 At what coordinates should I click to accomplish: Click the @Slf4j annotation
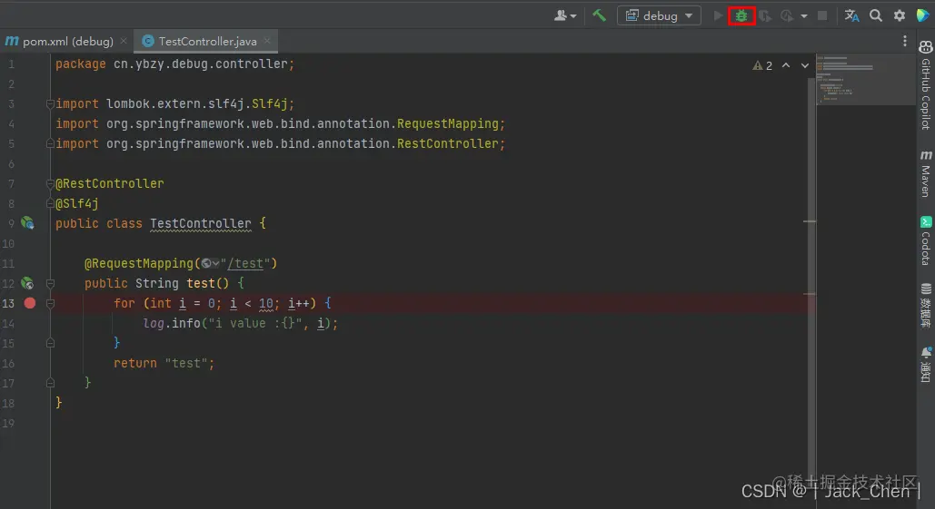77,203
